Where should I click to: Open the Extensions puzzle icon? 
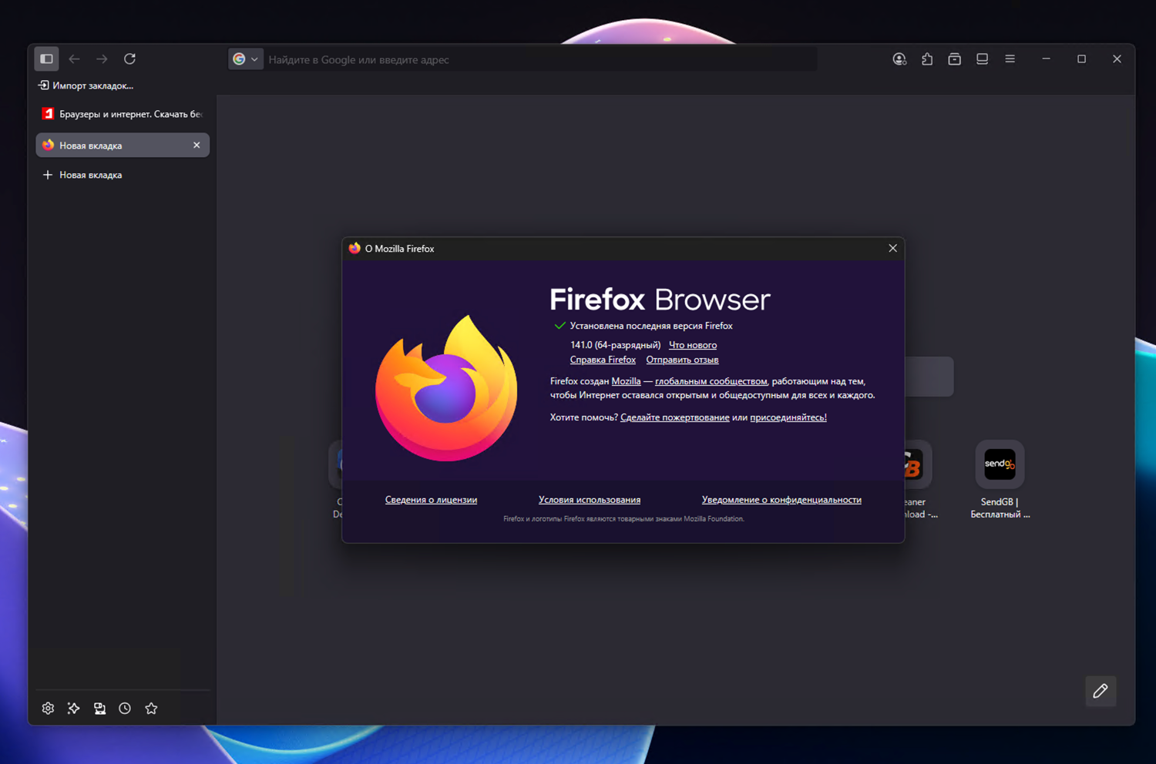pyautogui.click(x=927, y=59)
